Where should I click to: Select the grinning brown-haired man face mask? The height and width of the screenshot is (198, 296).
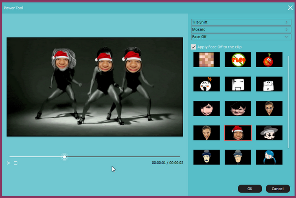(206, 133)
